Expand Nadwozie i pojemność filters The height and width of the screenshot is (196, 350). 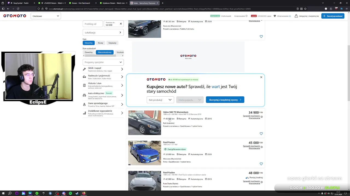pyautogui.click(x=103, y=77)
